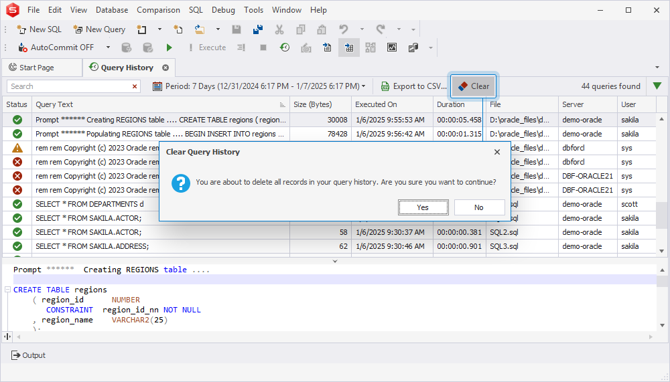Click the Redo arrow icon

[381, 29]
